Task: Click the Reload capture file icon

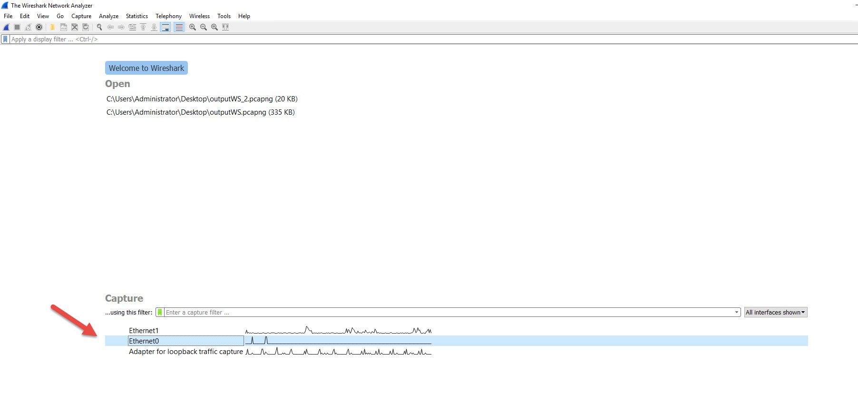Action: coord(86,27)
